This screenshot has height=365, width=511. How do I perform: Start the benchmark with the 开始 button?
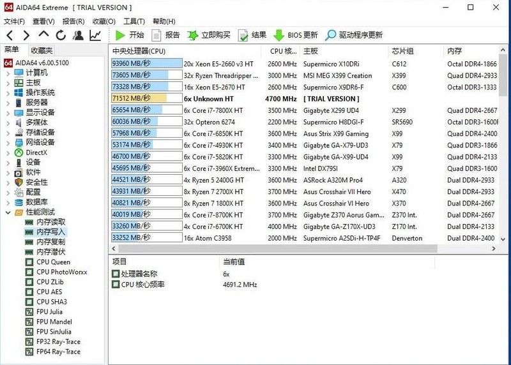pyautogui.click(x=130, y=35)
